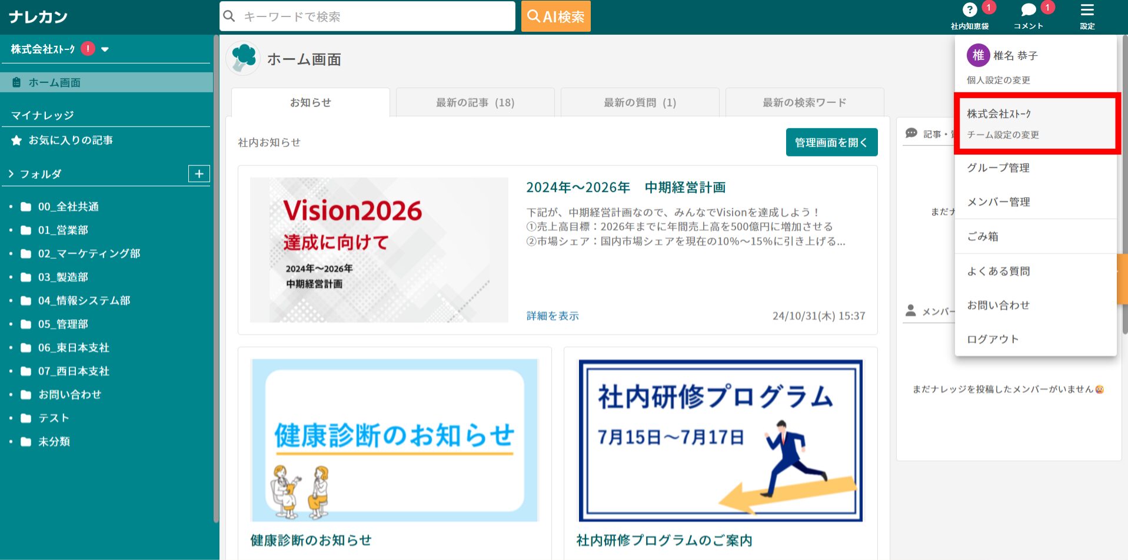The image size is (1128, 560).
Task: Click the AI検索 button
Action: point(555,16)
